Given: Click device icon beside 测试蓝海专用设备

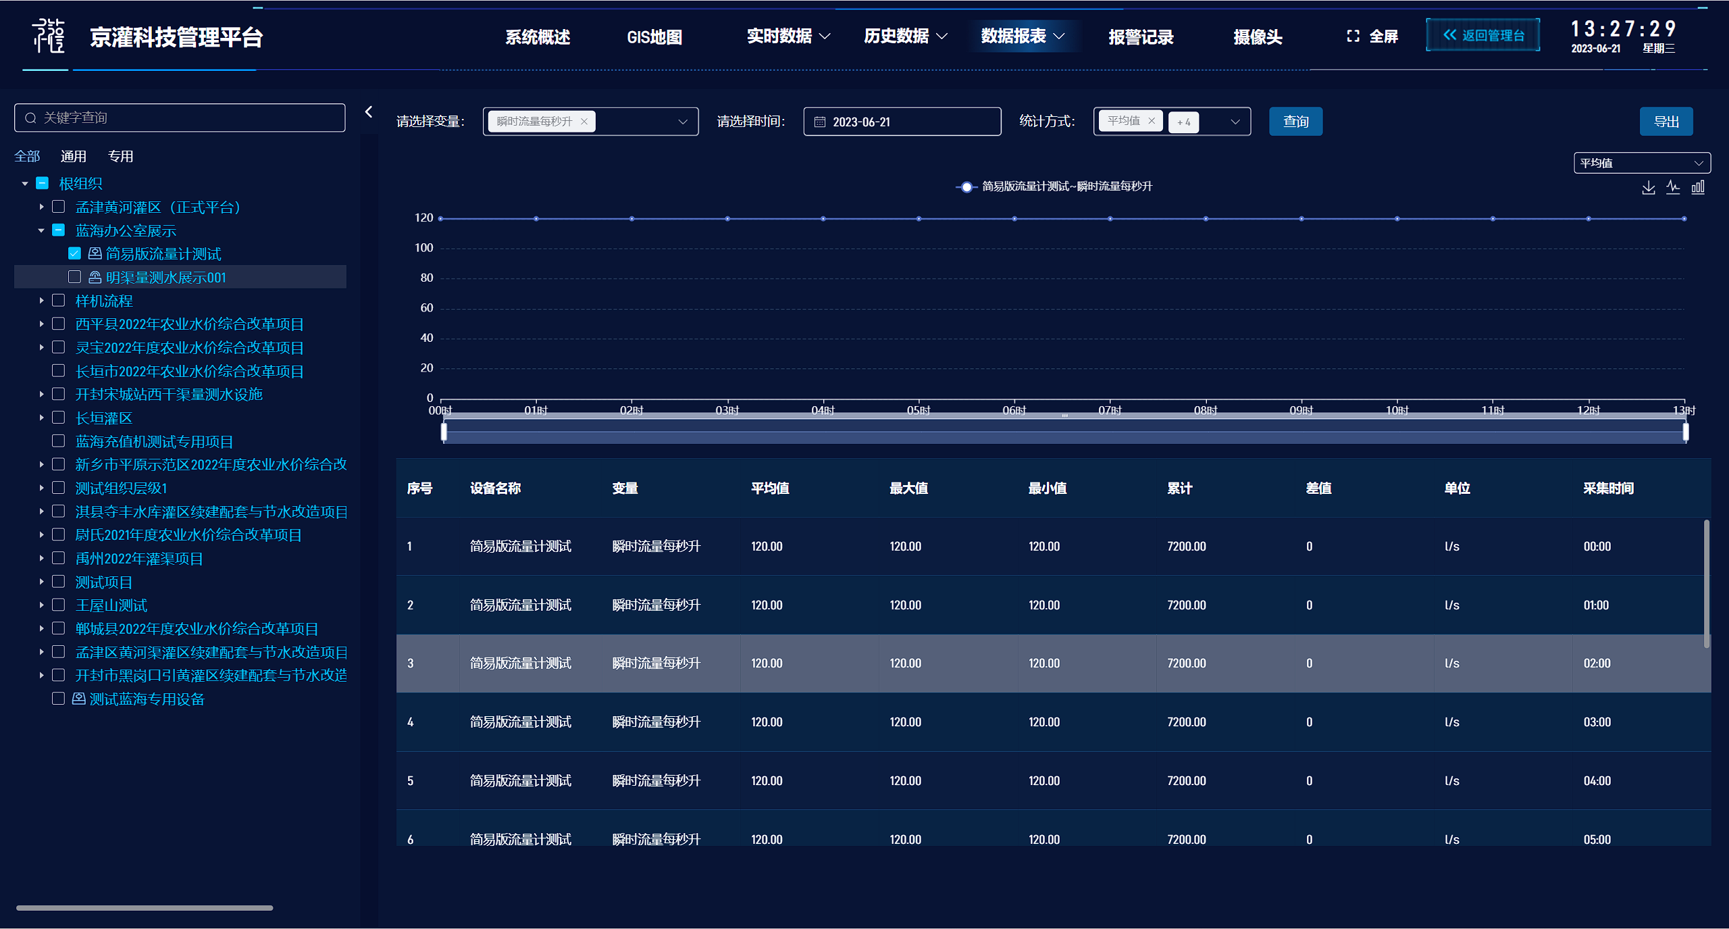Looking at the screenshot, I should [x=79, y=699].
